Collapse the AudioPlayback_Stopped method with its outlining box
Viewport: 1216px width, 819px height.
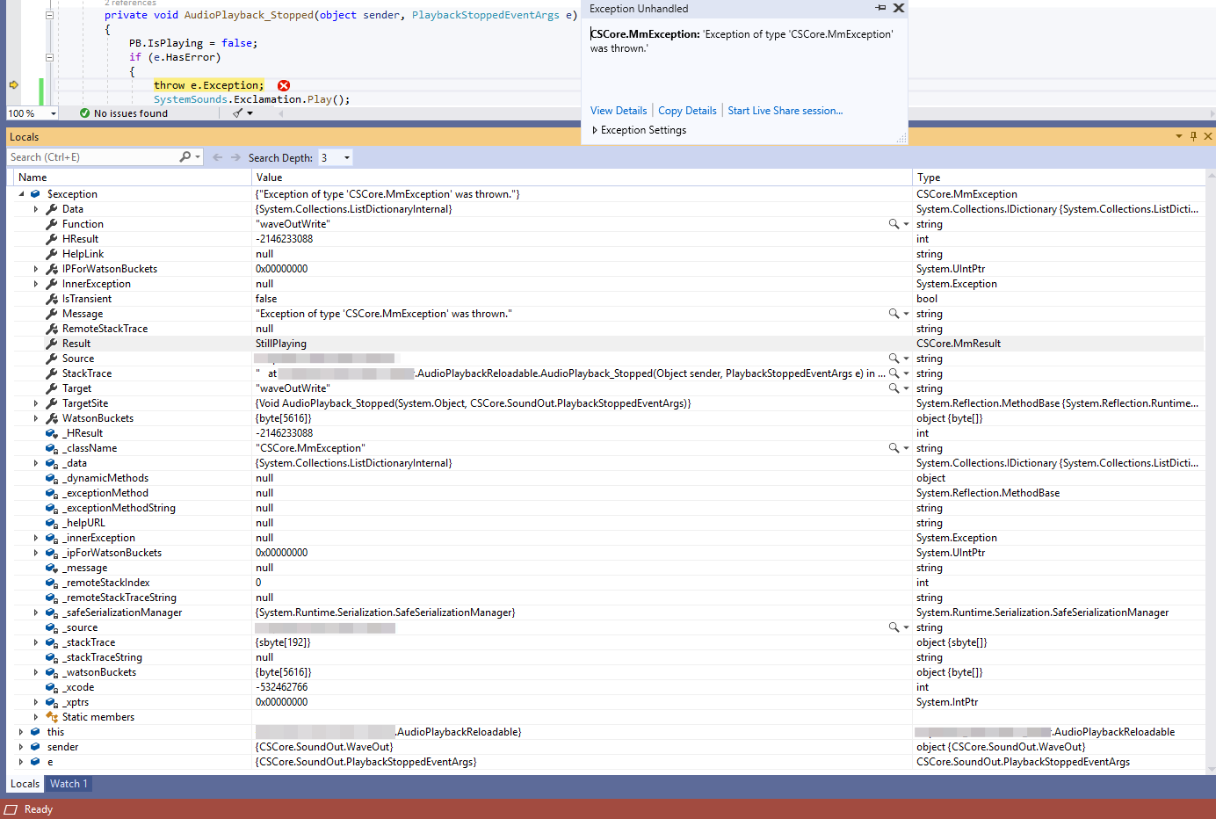pos(49,15)
